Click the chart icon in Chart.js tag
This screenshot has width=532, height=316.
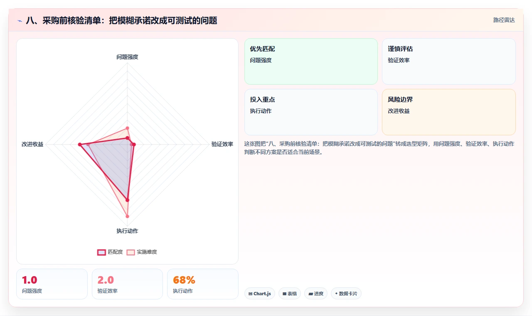250,294
